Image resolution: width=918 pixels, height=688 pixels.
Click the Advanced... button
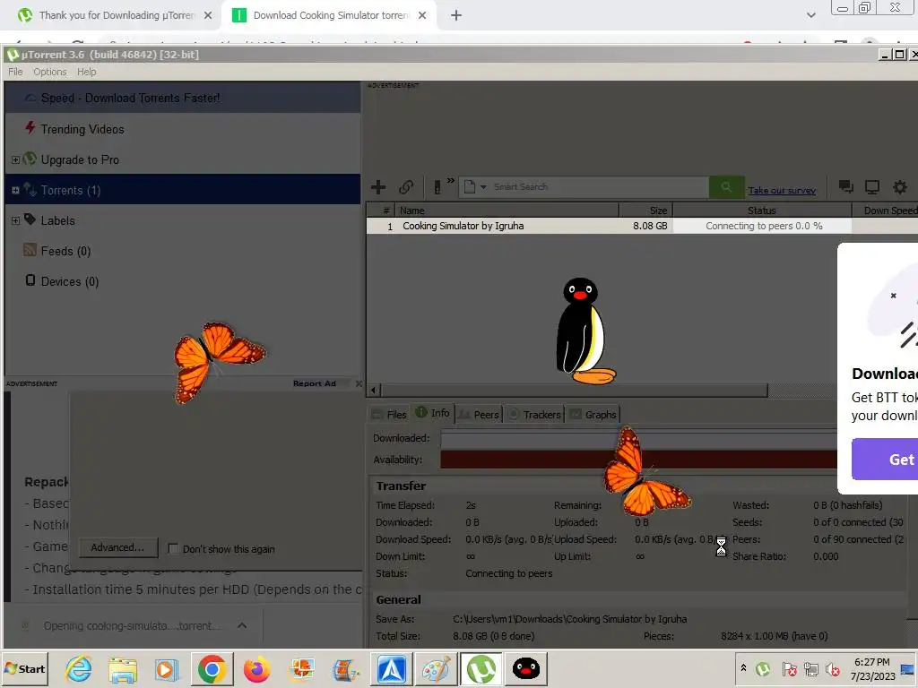[117, 547]
